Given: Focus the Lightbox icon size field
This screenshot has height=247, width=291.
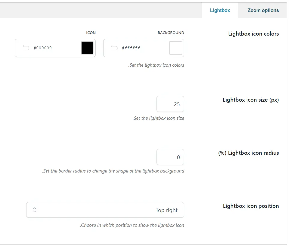Looking at the screenshot, I should [x=170, y=104].
